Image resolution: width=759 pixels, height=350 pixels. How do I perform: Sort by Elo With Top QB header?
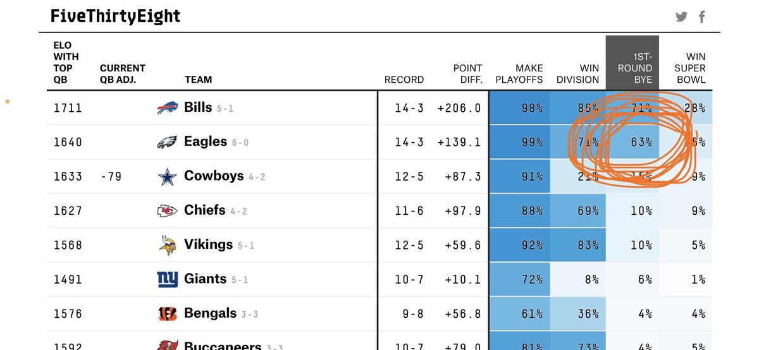pyautogui.click(x=63, y=63)
